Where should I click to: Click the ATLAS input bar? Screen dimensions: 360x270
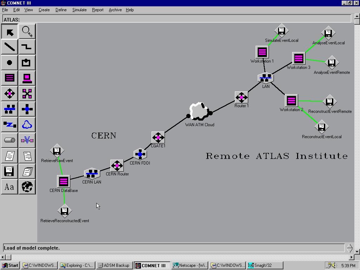click(x=176, y=20)
